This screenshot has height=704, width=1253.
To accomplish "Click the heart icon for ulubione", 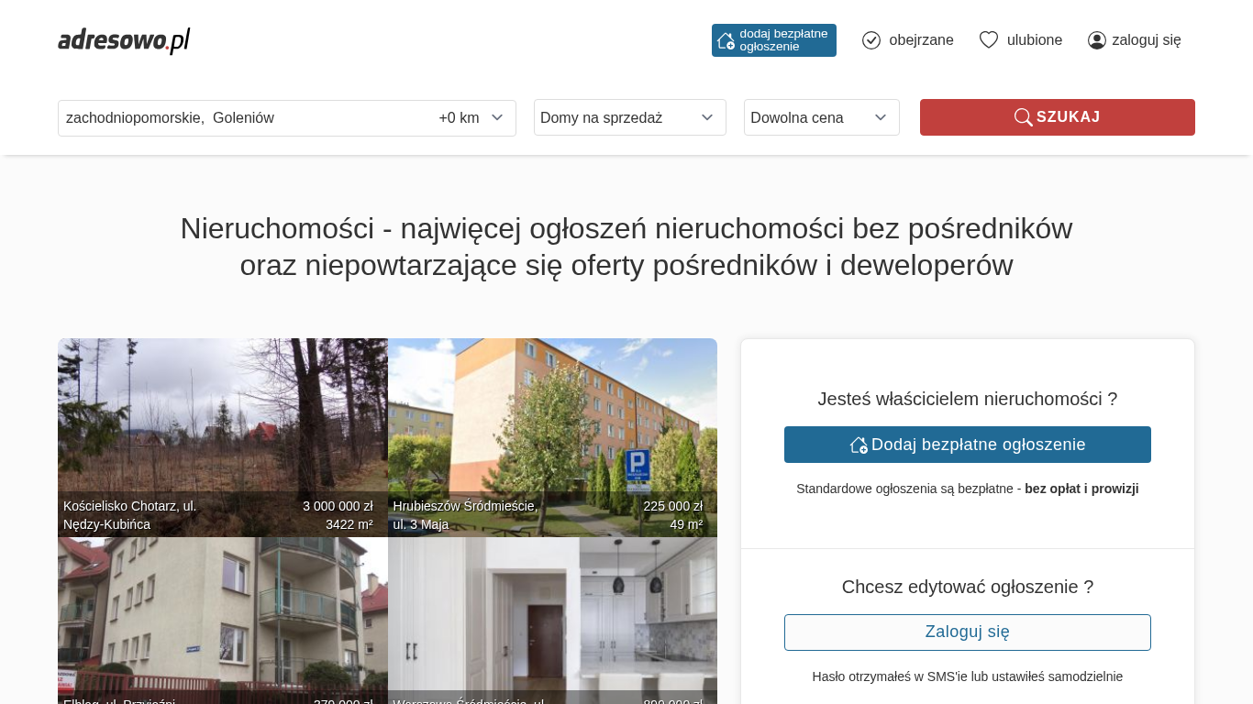I will click(988, 40).
